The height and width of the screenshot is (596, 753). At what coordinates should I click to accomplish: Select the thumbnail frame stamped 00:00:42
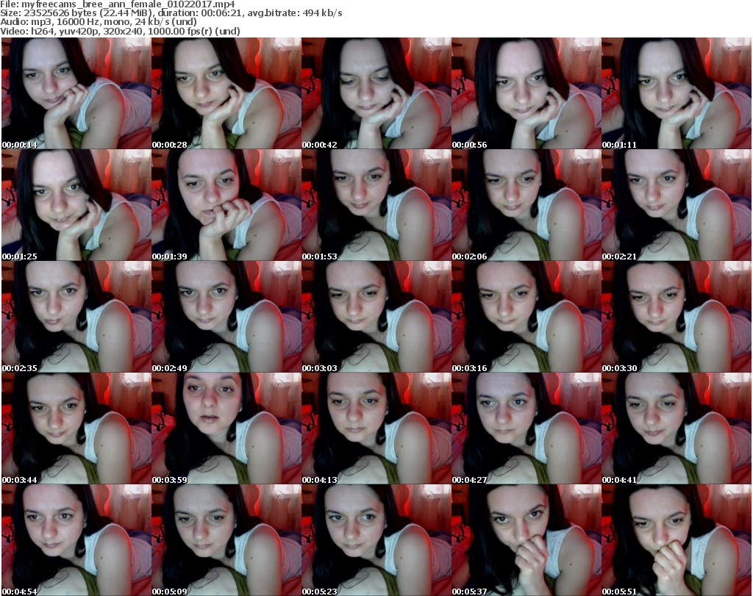(x=376, y=93)
